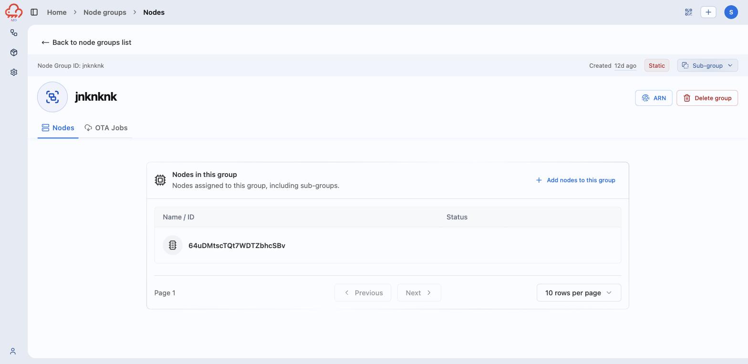Open node 64uDMtscTQt7WDTZbhcSBv
This screenshot has width=748, height=364.
[x=237, y=246]
